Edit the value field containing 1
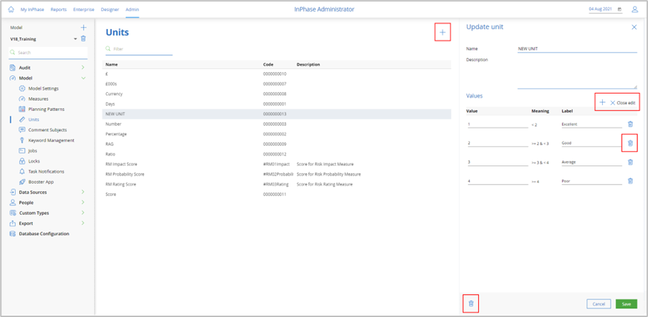This screenshot has height=317, width=648. (x=498, y=124)
